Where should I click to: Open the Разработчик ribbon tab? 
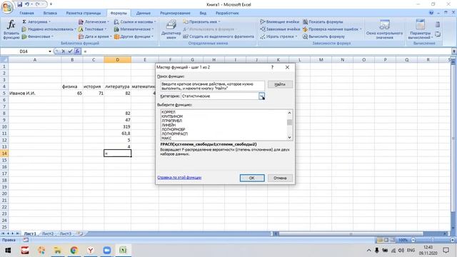pos(227,13)
